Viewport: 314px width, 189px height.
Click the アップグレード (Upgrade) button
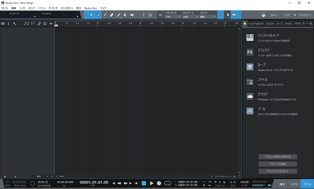click(305, 15)
